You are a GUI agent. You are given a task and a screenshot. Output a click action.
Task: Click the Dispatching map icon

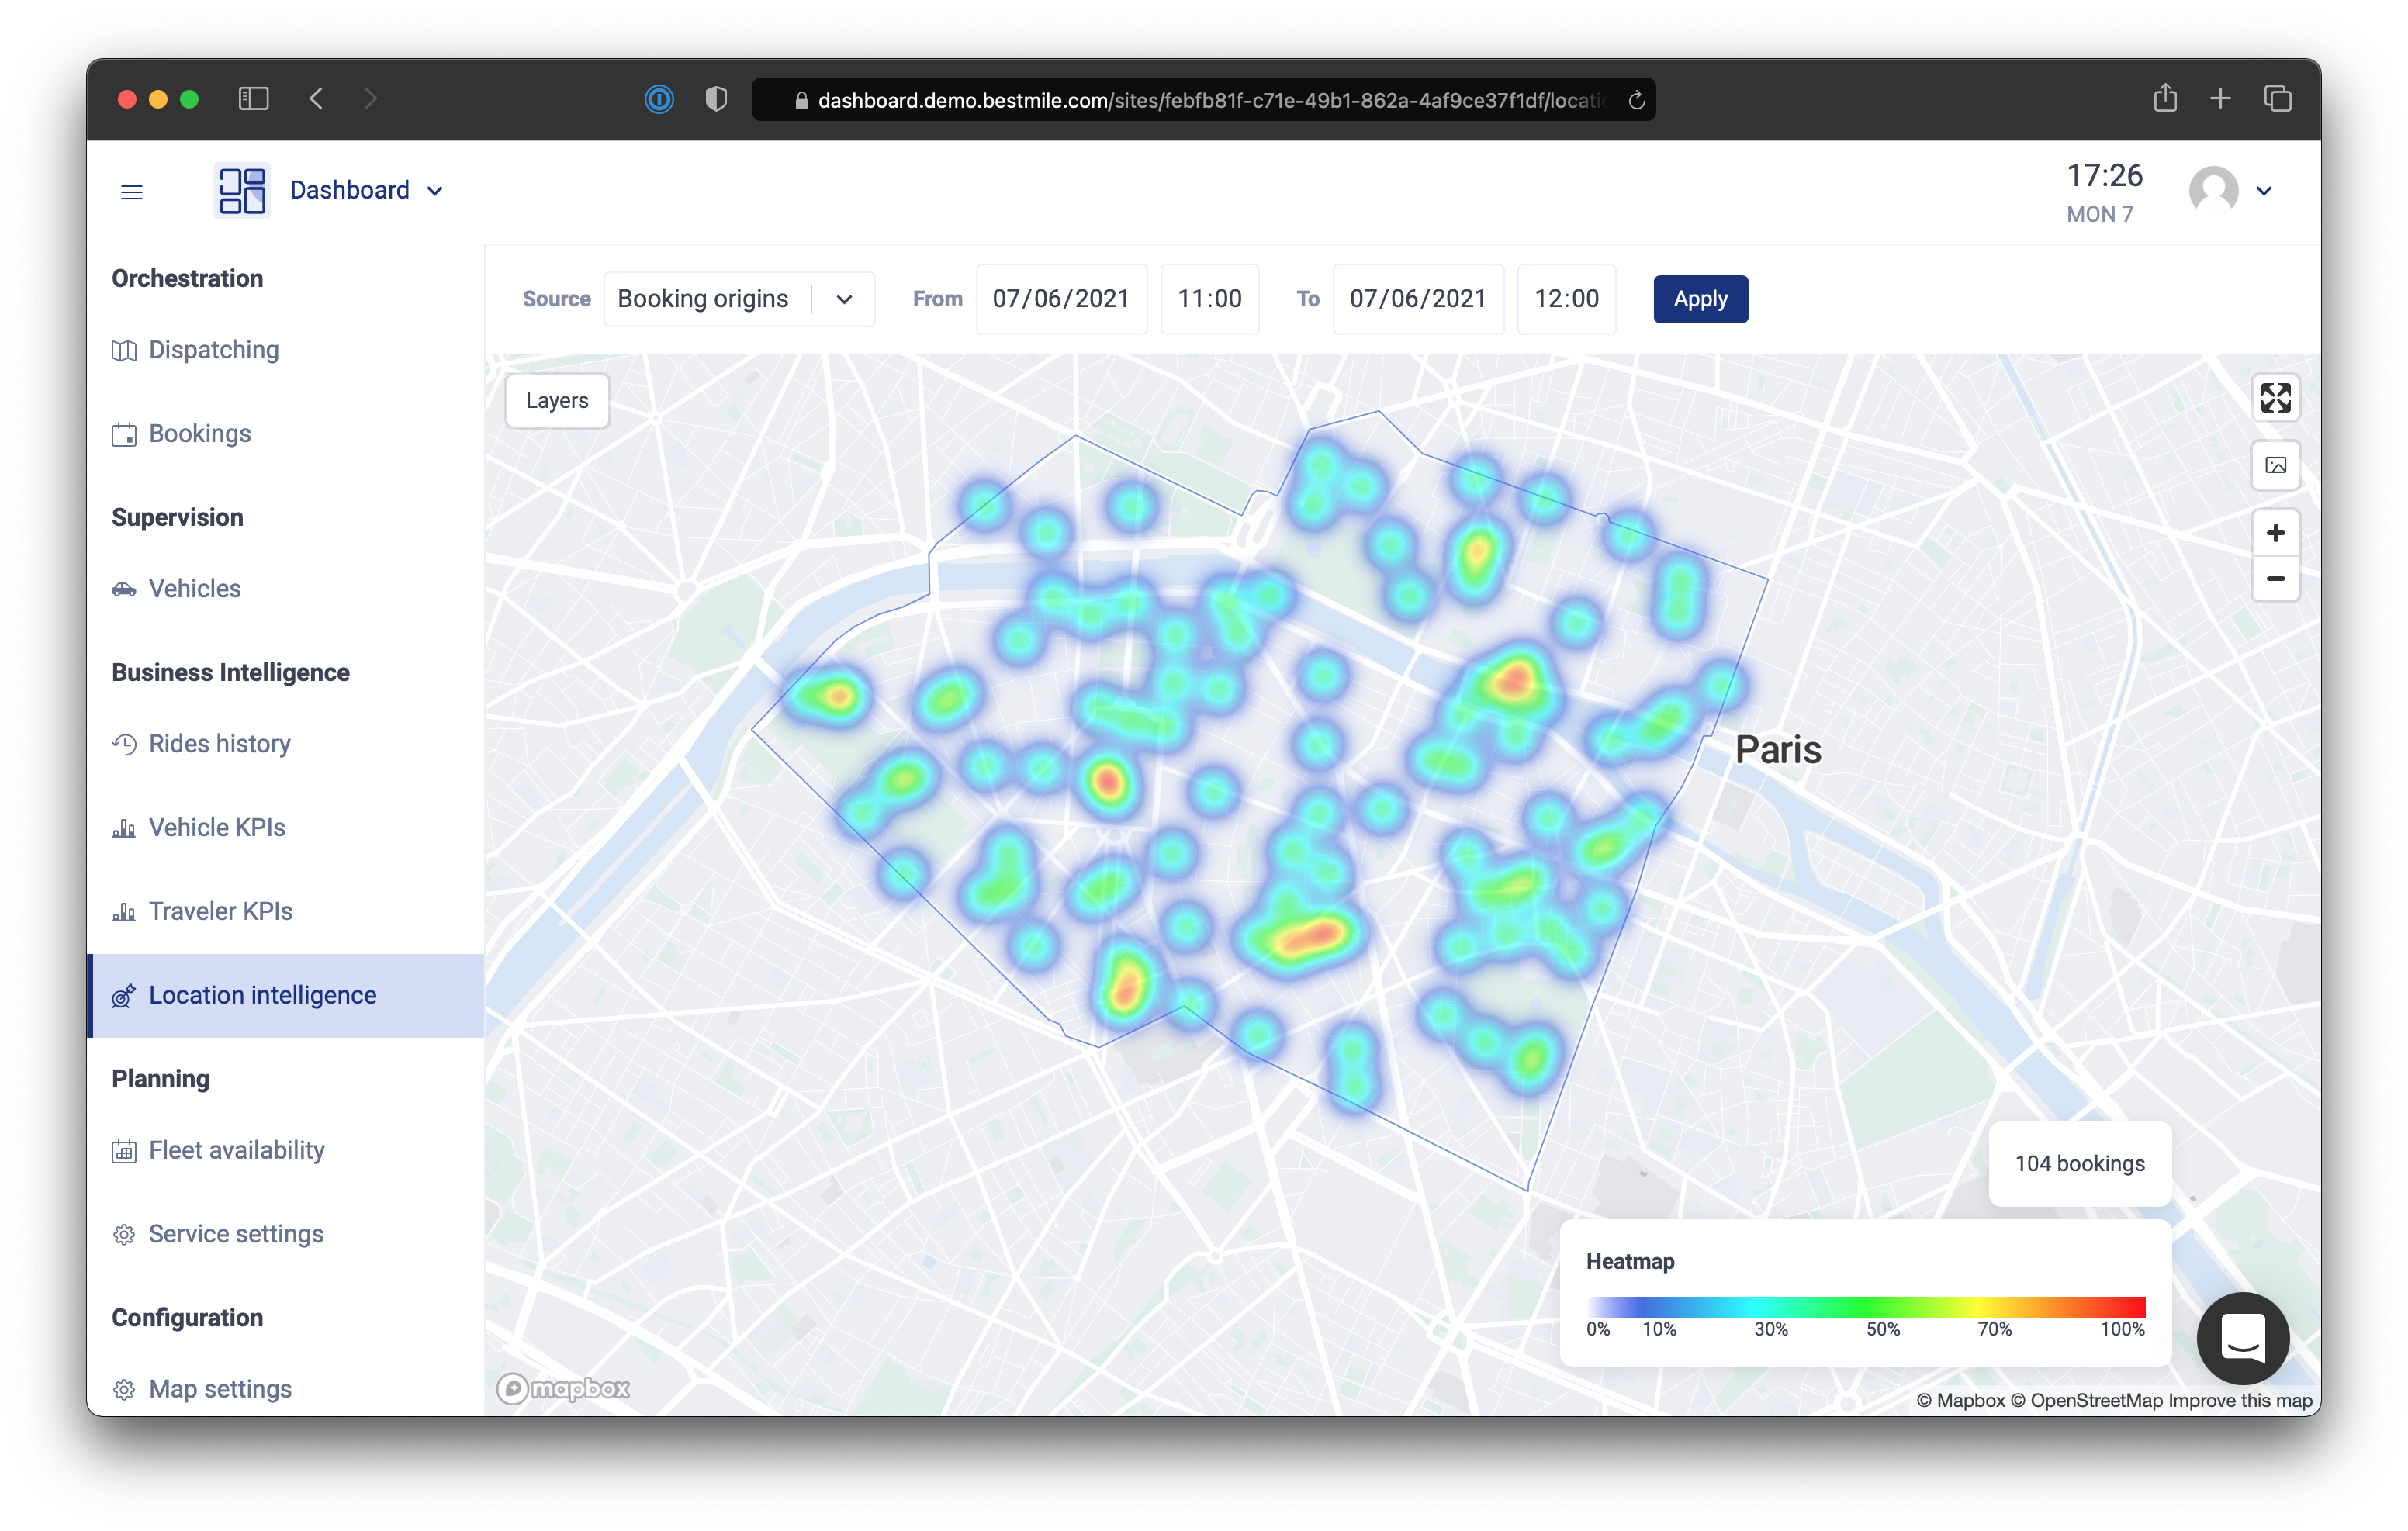pos(124,351)
